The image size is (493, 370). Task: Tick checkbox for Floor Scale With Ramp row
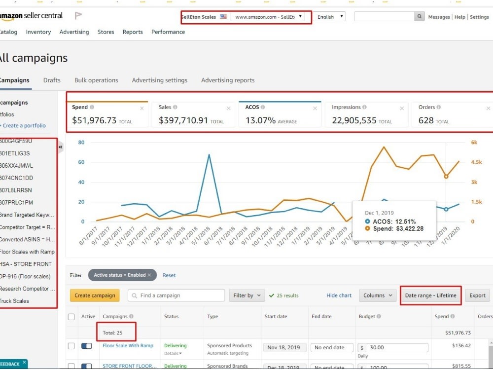point(71,346)
